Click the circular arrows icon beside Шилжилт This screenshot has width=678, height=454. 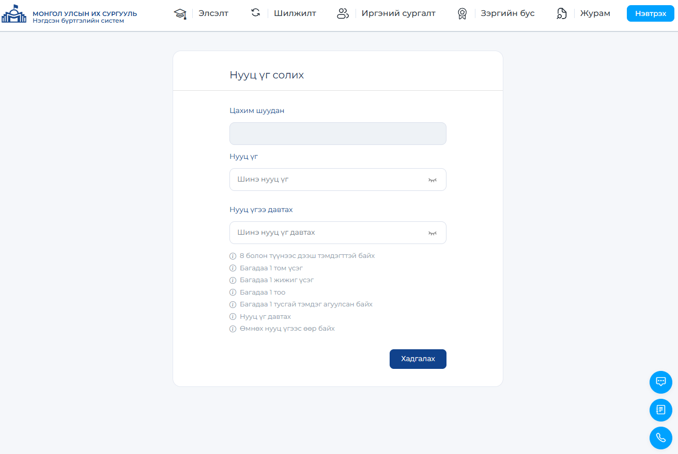click(255, 13)
